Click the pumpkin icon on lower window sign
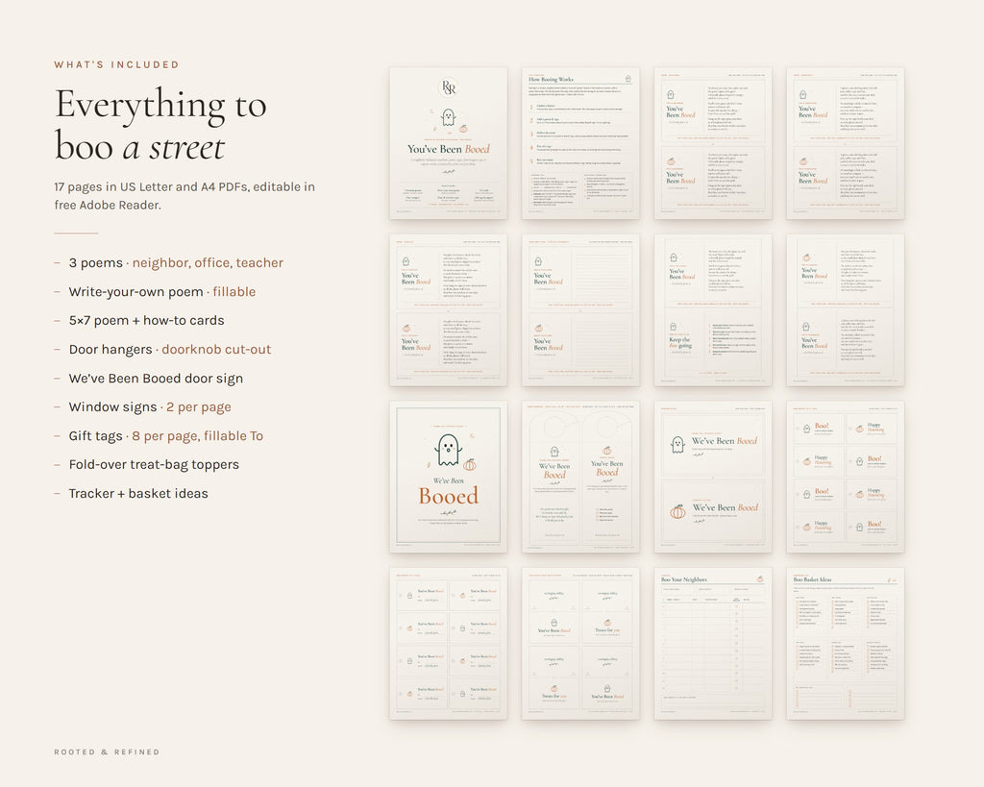This screenshot has width=984, height=787. click(x=677, y=511)
